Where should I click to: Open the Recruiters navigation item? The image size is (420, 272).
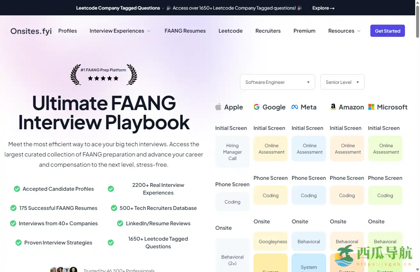tap(268, 31)
